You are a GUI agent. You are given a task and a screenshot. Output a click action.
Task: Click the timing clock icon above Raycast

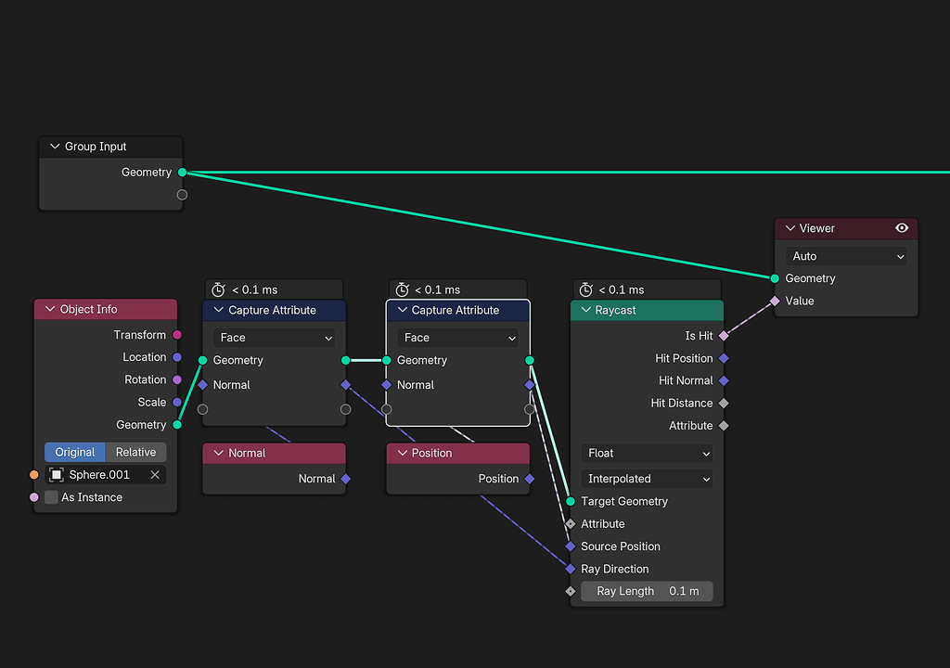click(586, 289)
